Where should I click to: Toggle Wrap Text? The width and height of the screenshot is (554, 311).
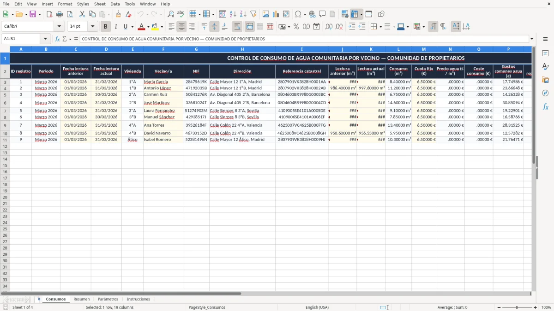(237, 27)
